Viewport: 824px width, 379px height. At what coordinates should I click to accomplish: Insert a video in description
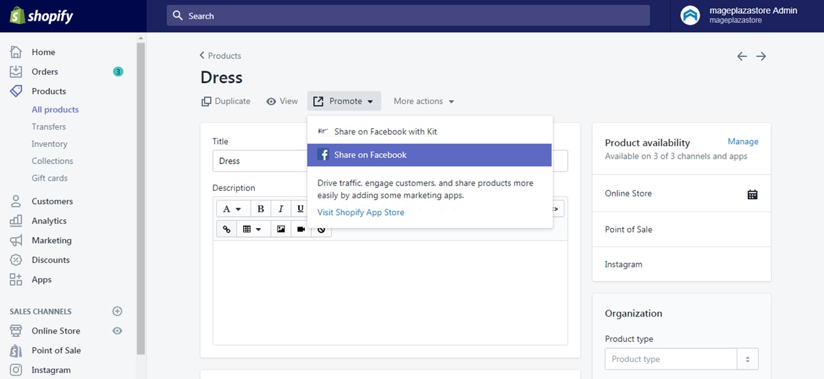click(x=301, y=229)
